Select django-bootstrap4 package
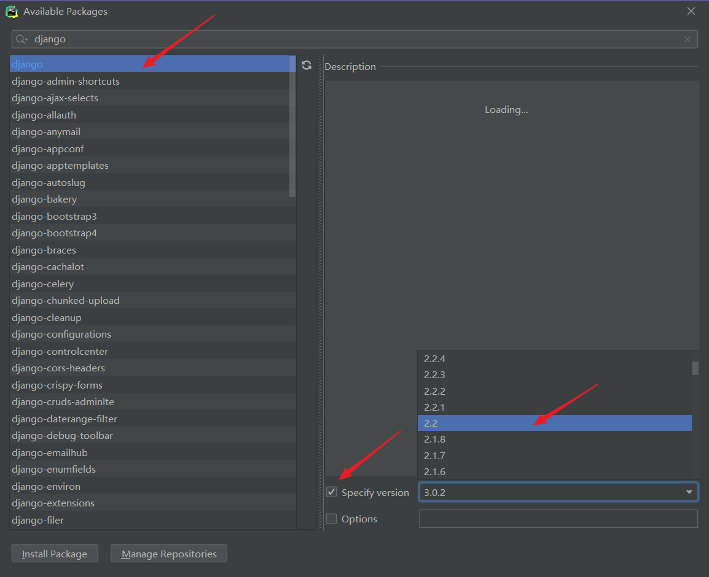Viewport: 709px width, 577px height. (152, 233)
